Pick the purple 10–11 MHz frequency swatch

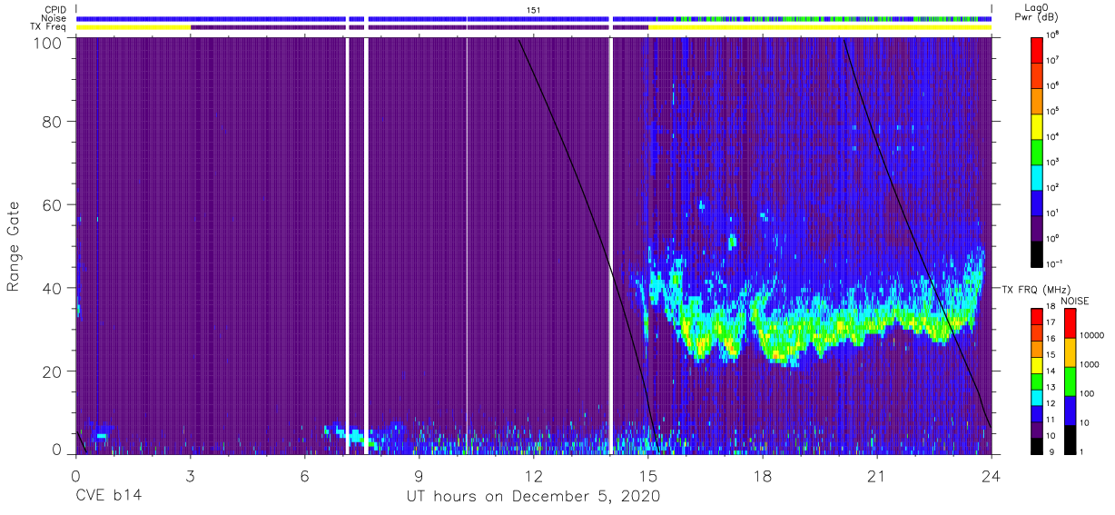[1036, 428]
